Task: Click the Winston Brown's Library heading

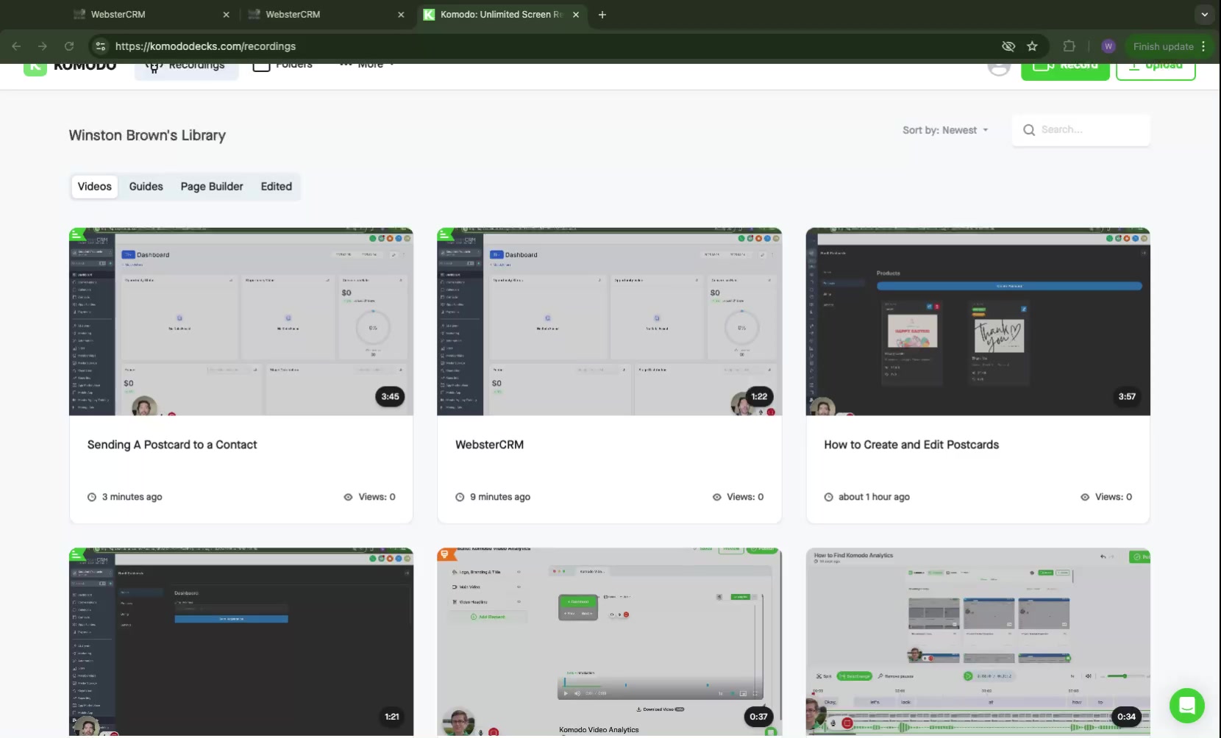Action: pyautogui.click(x=147, y=135)
